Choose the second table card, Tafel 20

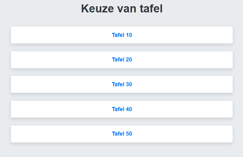122,60
